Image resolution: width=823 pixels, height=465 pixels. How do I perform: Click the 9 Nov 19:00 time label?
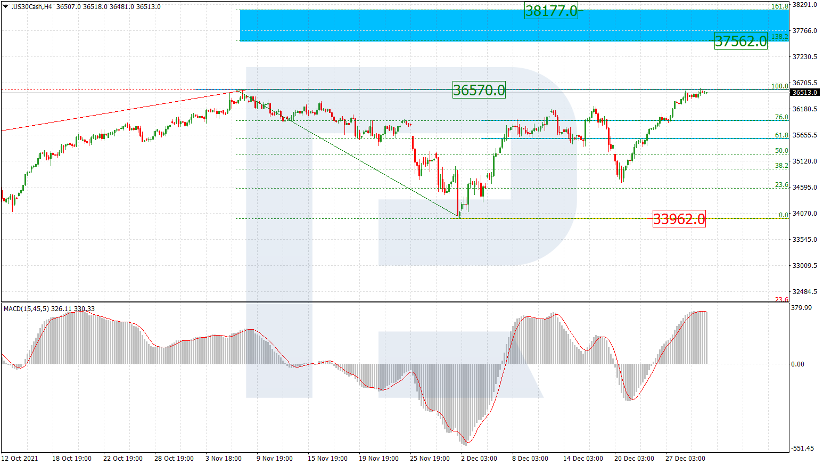(x=275, y=459)
